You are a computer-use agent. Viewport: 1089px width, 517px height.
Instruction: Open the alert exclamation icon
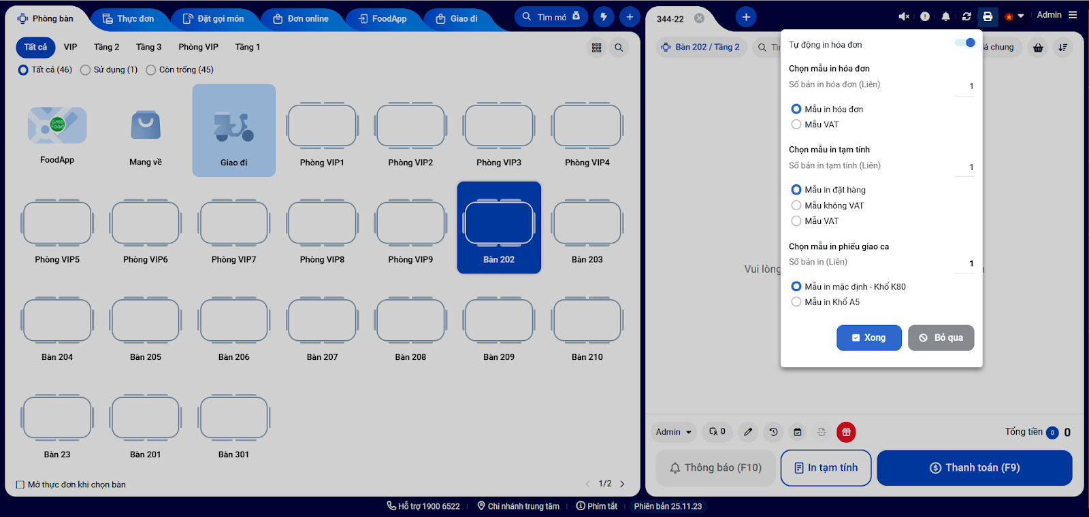[x=925, y=16]
